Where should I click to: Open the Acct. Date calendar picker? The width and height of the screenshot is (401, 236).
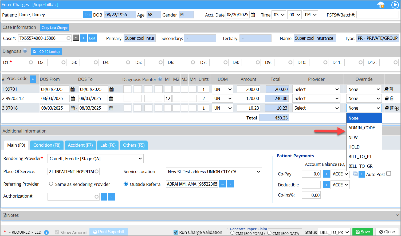pos(253,15)
